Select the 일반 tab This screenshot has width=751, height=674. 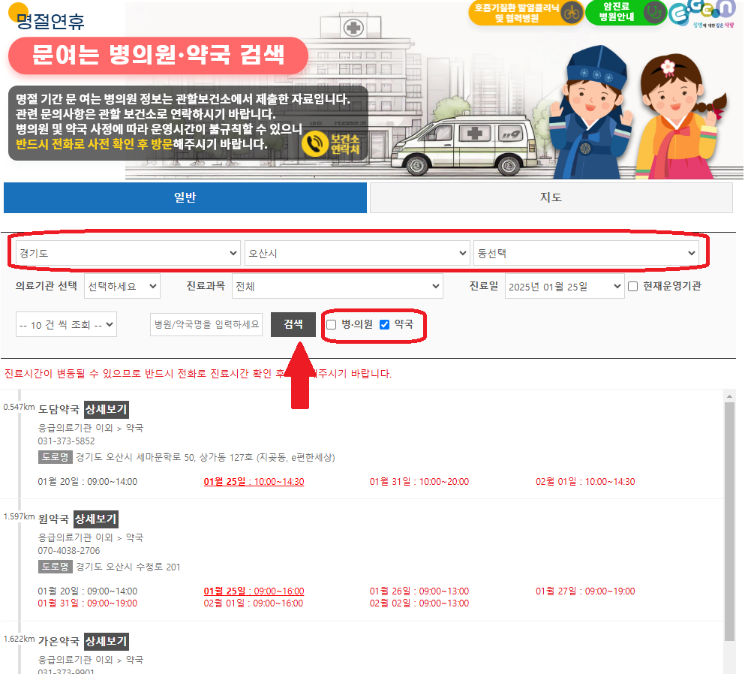pos(185,197)
